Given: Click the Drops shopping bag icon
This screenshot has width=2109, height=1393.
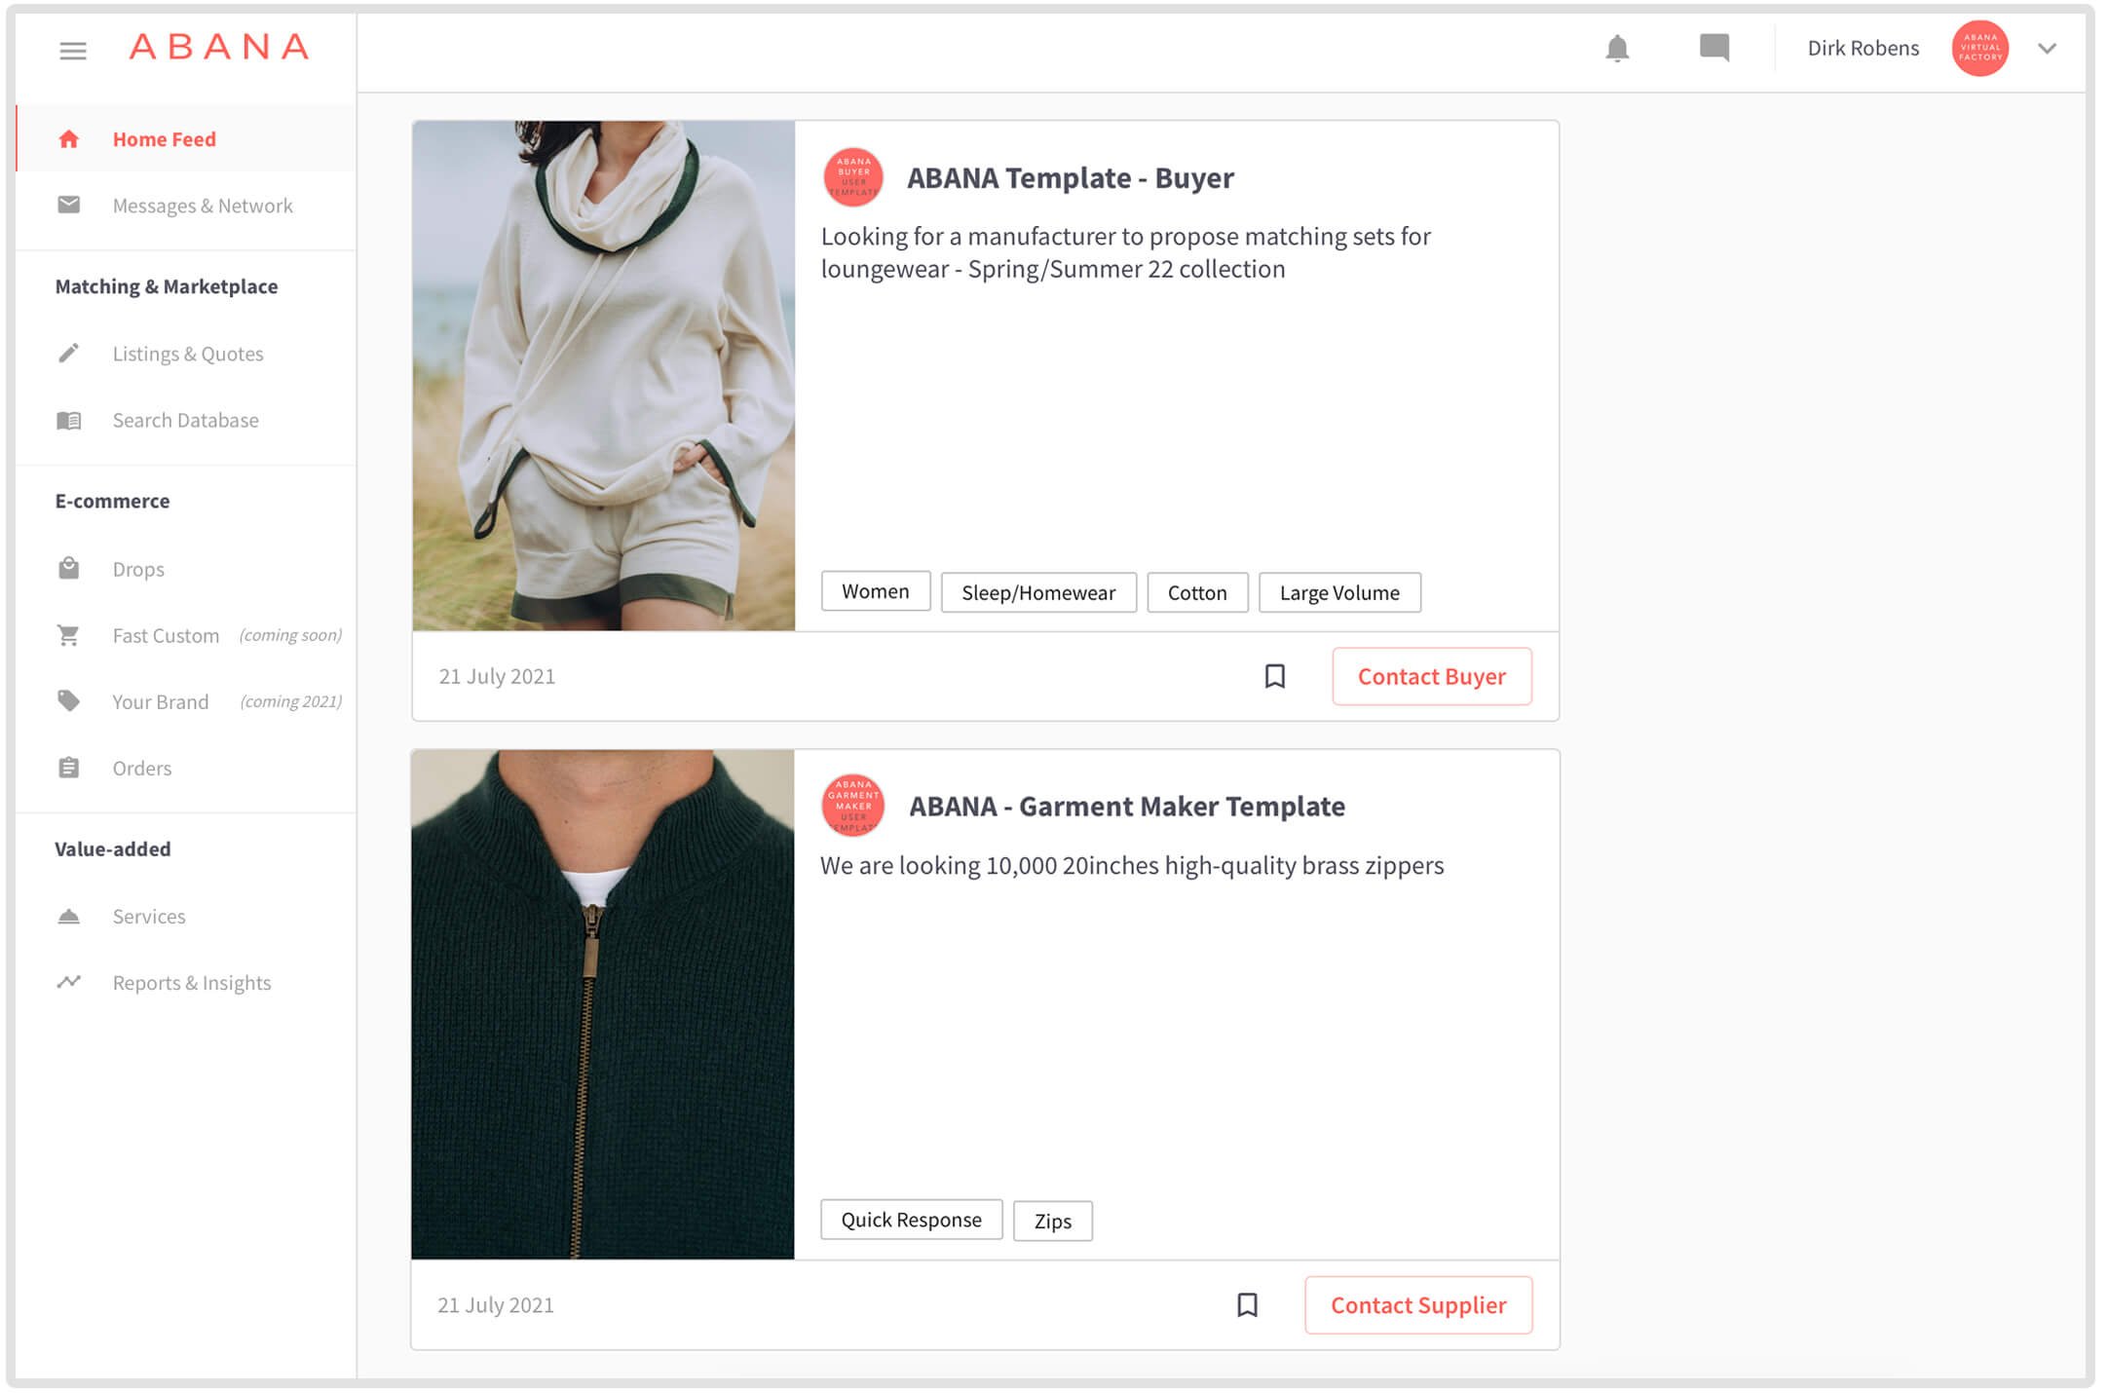Looking at the screenshot, I should click(68, 568).
